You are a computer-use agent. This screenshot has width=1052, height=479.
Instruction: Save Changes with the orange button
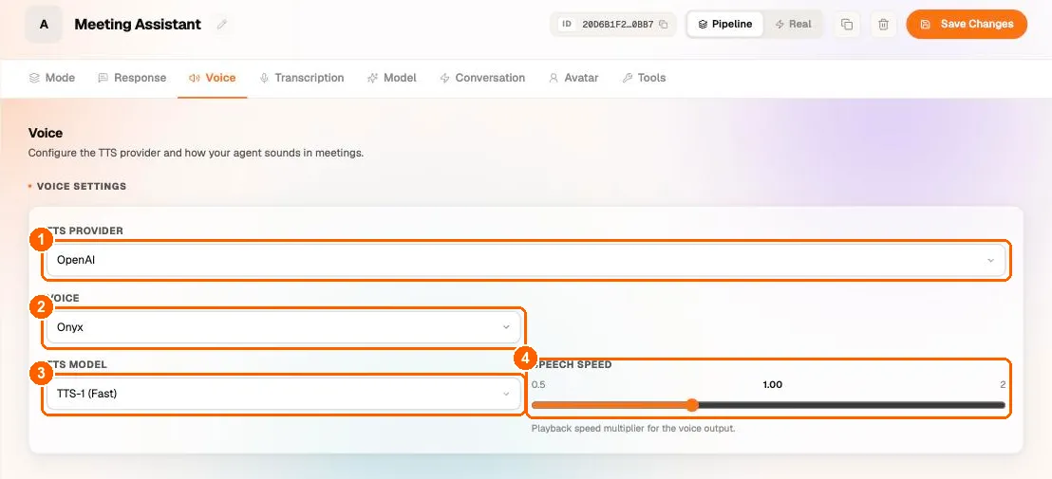[967, 24]
